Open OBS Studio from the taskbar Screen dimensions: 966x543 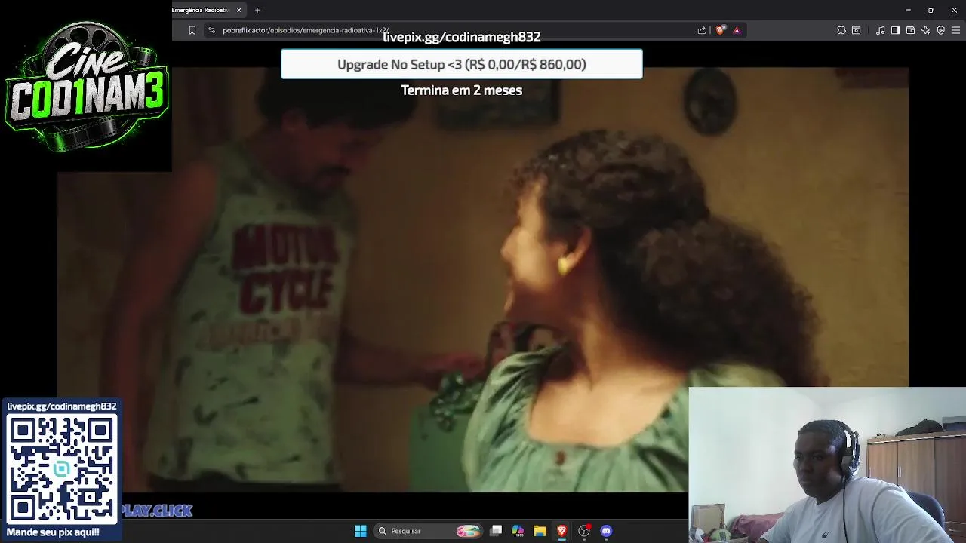[584, 531]
